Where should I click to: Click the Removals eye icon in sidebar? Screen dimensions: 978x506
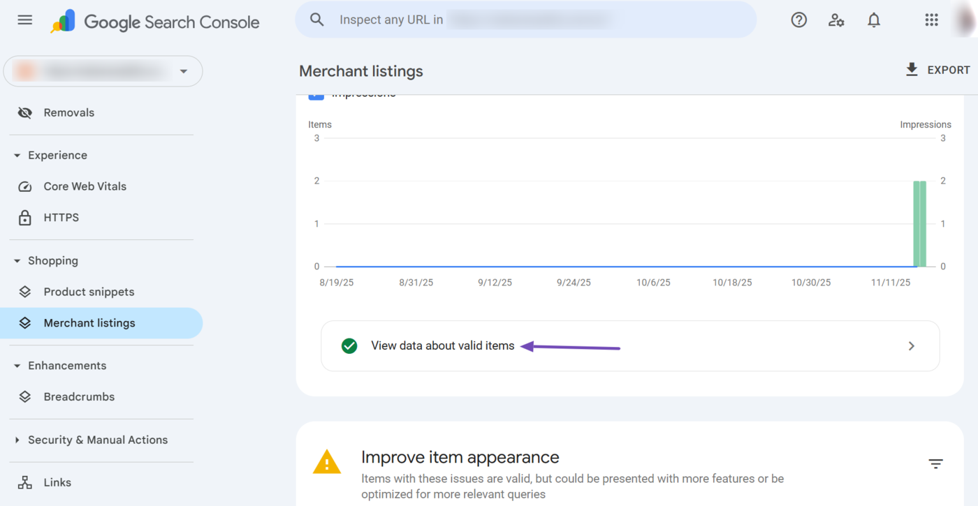point(24,112)
